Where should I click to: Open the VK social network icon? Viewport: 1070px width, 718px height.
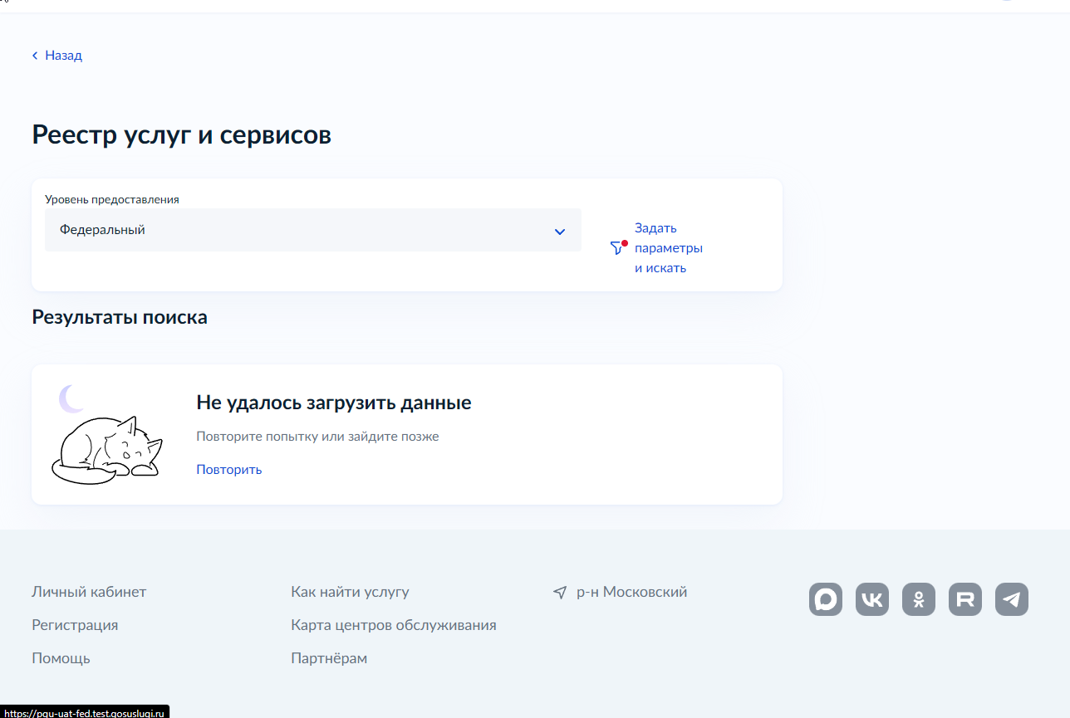click(x=872, y=599)
